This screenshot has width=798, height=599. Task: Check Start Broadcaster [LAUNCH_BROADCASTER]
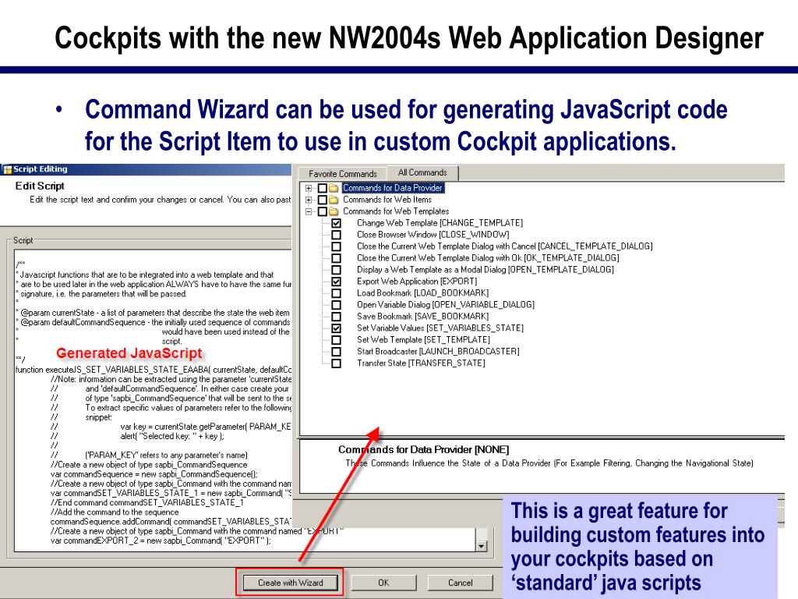(x=336, y=352)
